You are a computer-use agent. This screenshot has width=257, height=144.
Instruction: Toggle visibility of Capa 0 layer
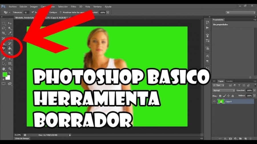click(214, 101)
